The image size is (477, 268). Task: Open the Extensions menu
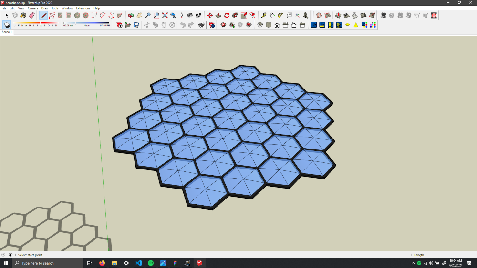[83, 8]
